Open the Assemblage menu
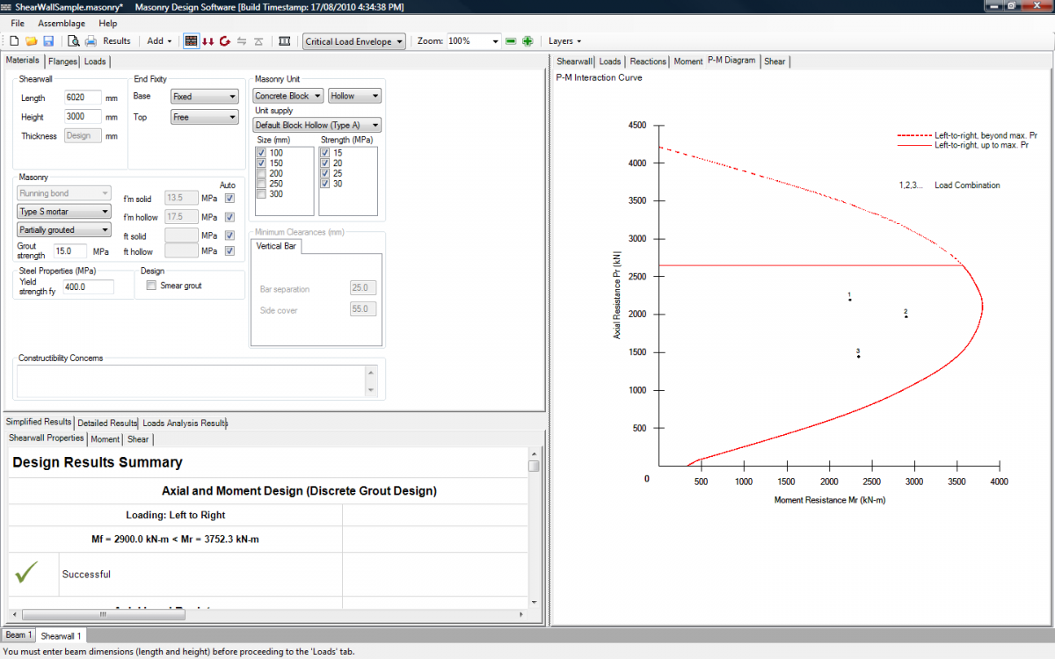 point(62,23)
